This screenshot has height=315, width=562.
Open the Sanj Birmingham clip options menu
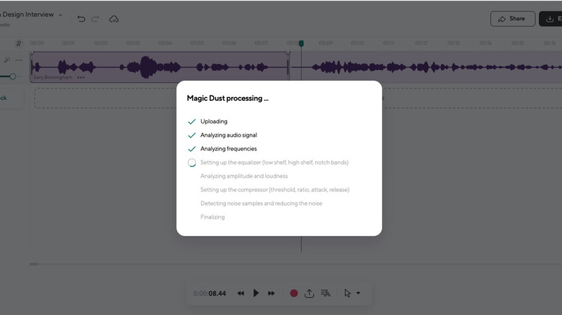81,77
